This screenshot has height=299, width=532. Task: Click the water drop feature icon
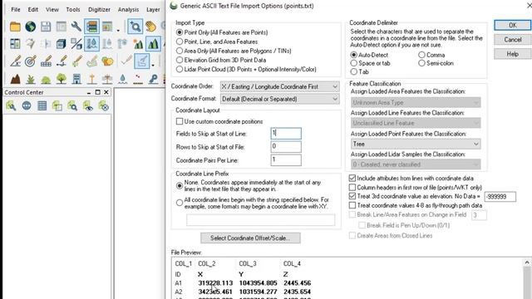click(123, 79)
